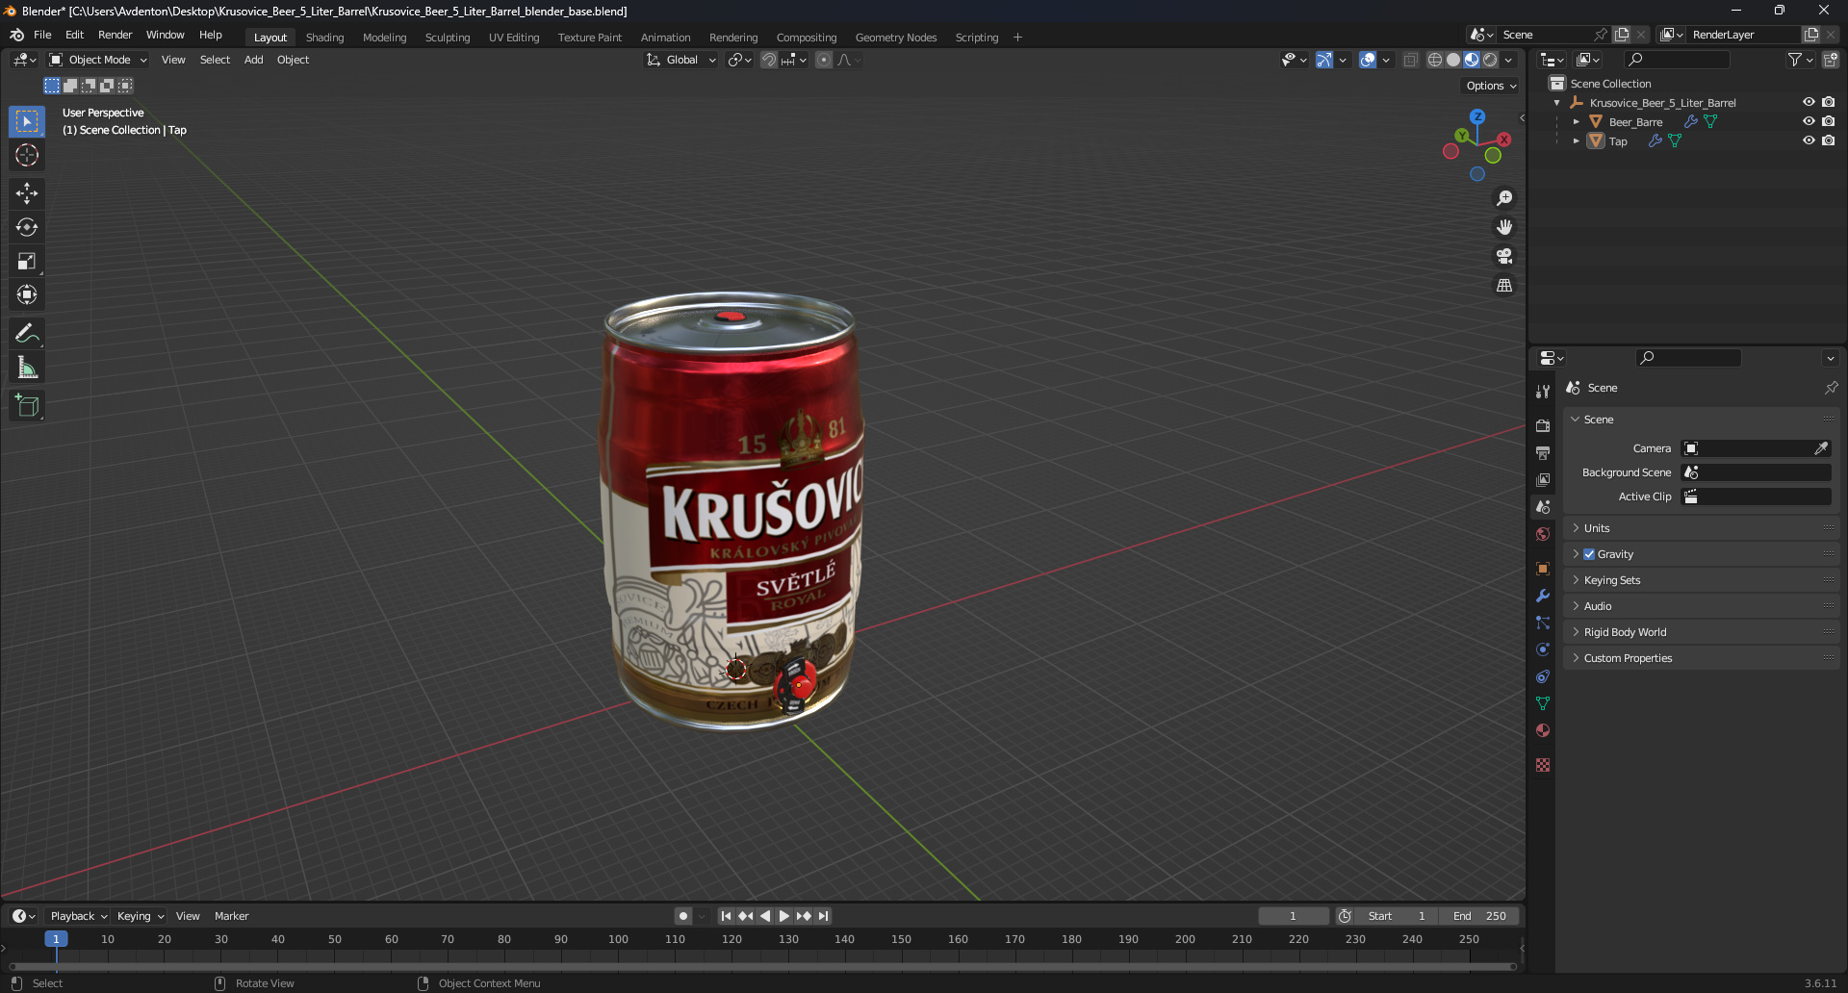This screenshot has height=993, width=1848.
Task: Open the Material properties tab
Action: (x=1543, y=730)
